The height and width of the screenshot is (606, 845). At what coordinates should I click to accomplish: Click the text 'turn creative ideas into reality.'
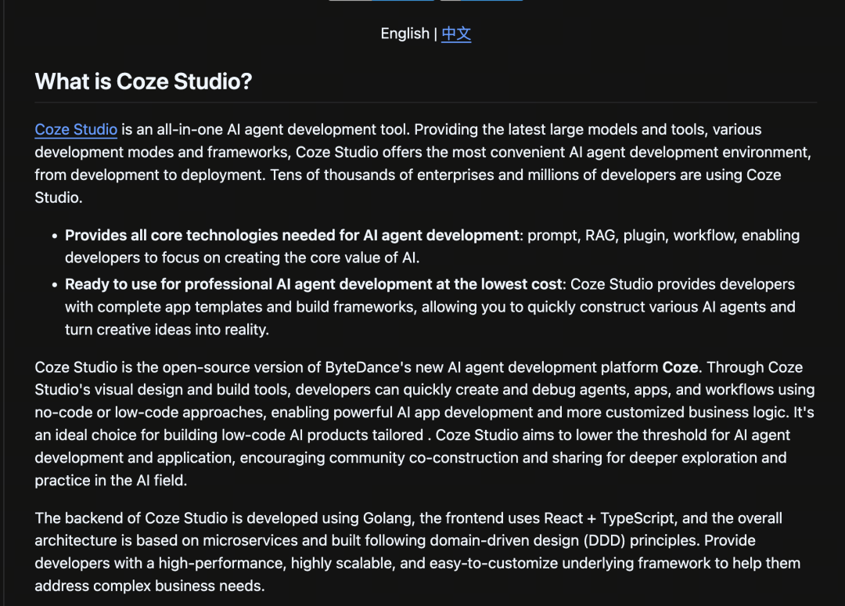click(167, 330)
